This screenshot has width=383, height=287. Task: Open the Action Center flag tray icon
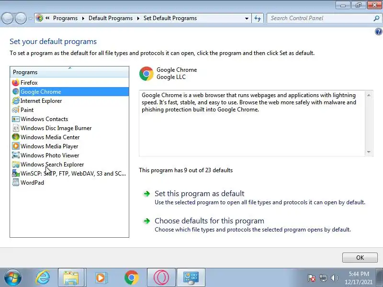tap(312, 278)
